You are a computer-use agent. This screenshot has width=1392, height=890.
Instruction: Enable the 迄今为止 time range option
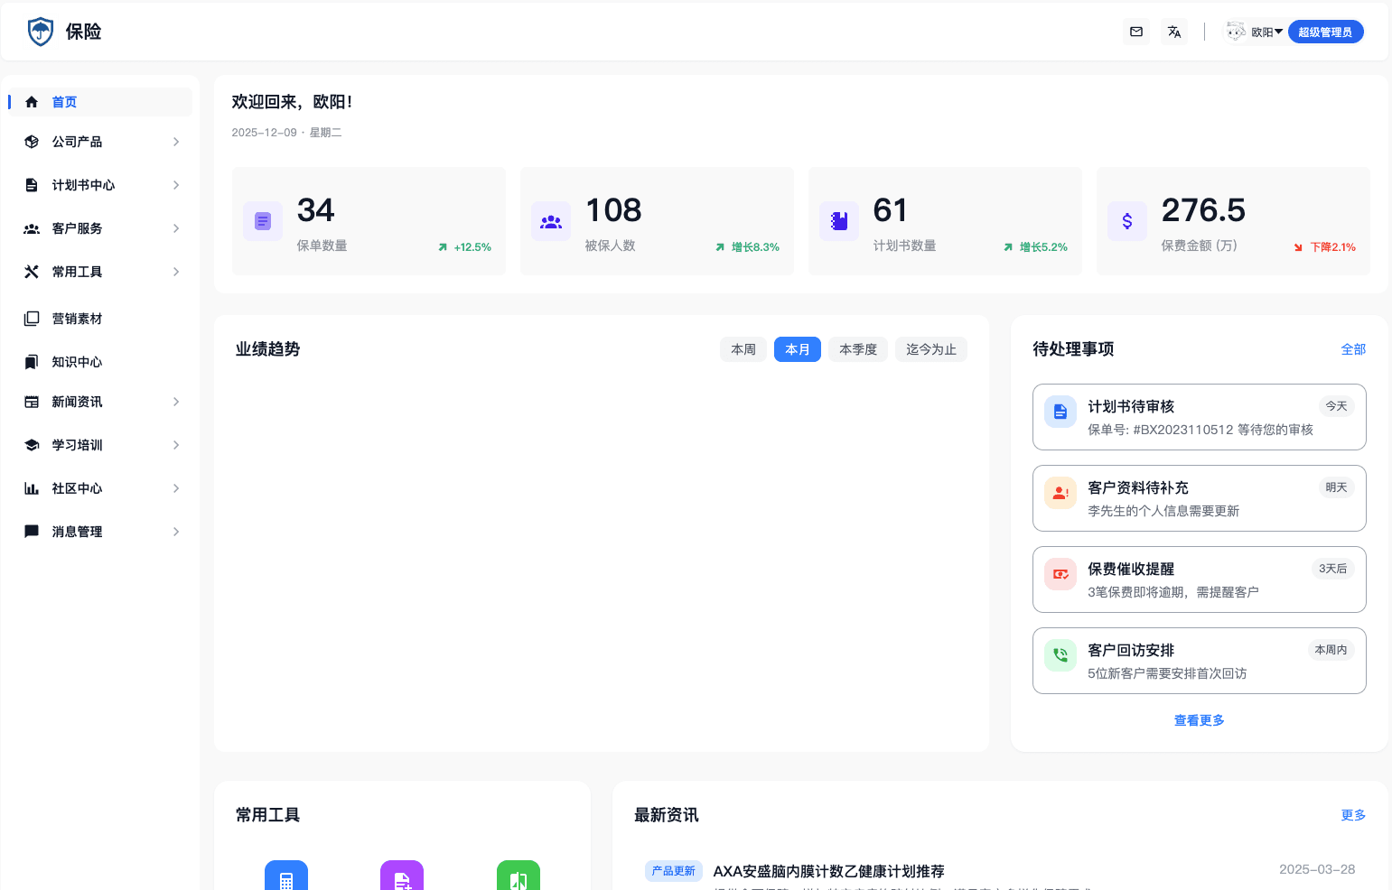tap(930, 349)
